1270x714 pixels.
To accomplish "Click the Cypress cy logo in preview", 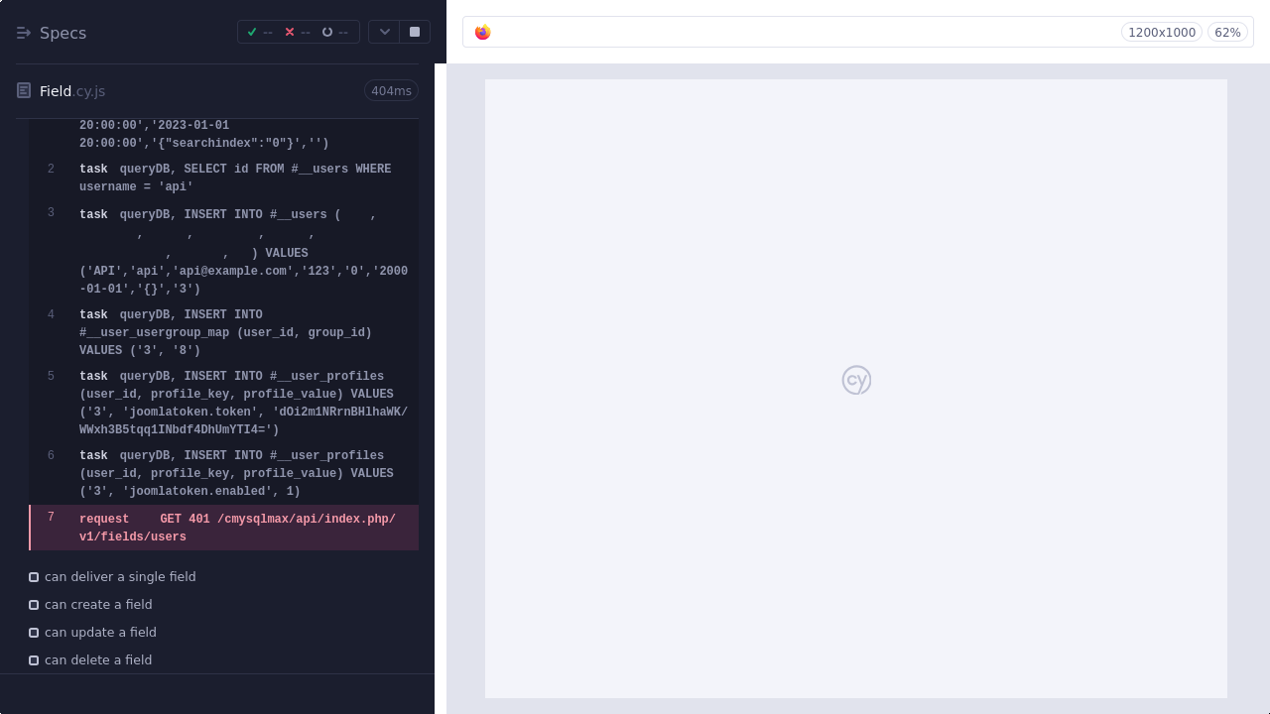I will tap(856, 380).
